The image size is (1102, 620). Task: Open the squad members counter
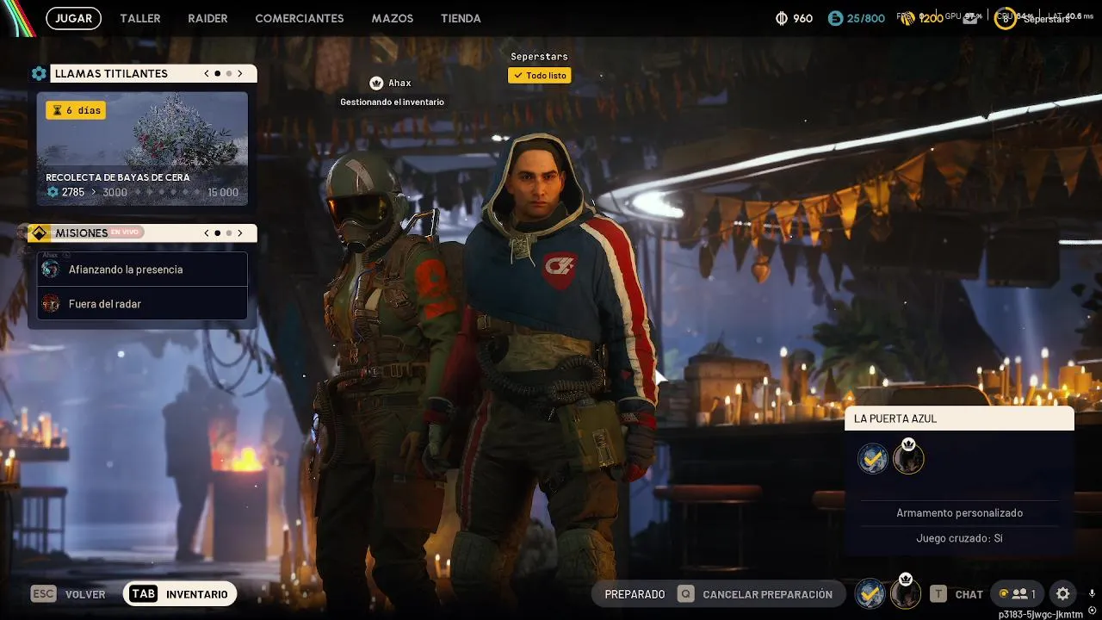(x=1017, y=594)
